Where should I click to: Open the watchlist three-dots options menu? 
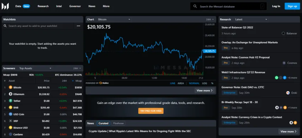point(79,26)
